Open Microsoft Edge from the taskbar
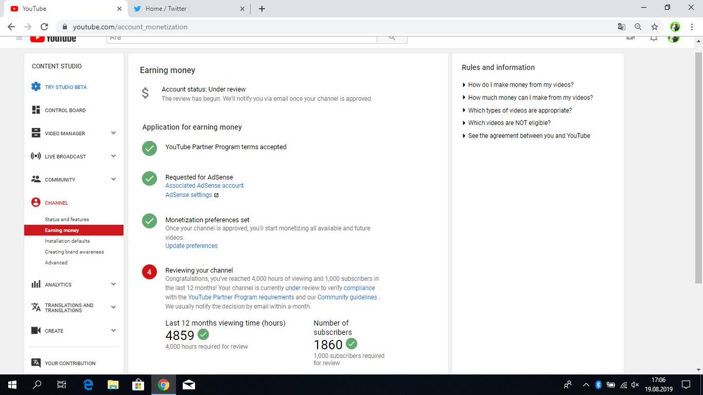This screenshot has height=395, width=703. (x=88, y=385)
